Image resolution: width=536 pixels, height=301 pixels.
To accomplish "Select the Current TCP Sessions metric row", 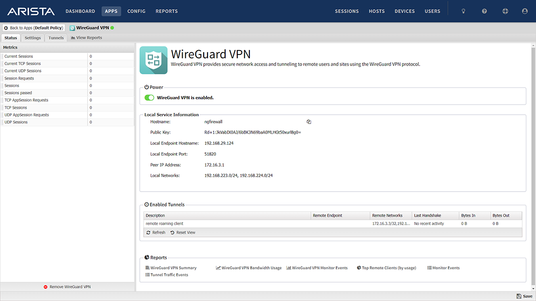I will [x=67, y=64].
